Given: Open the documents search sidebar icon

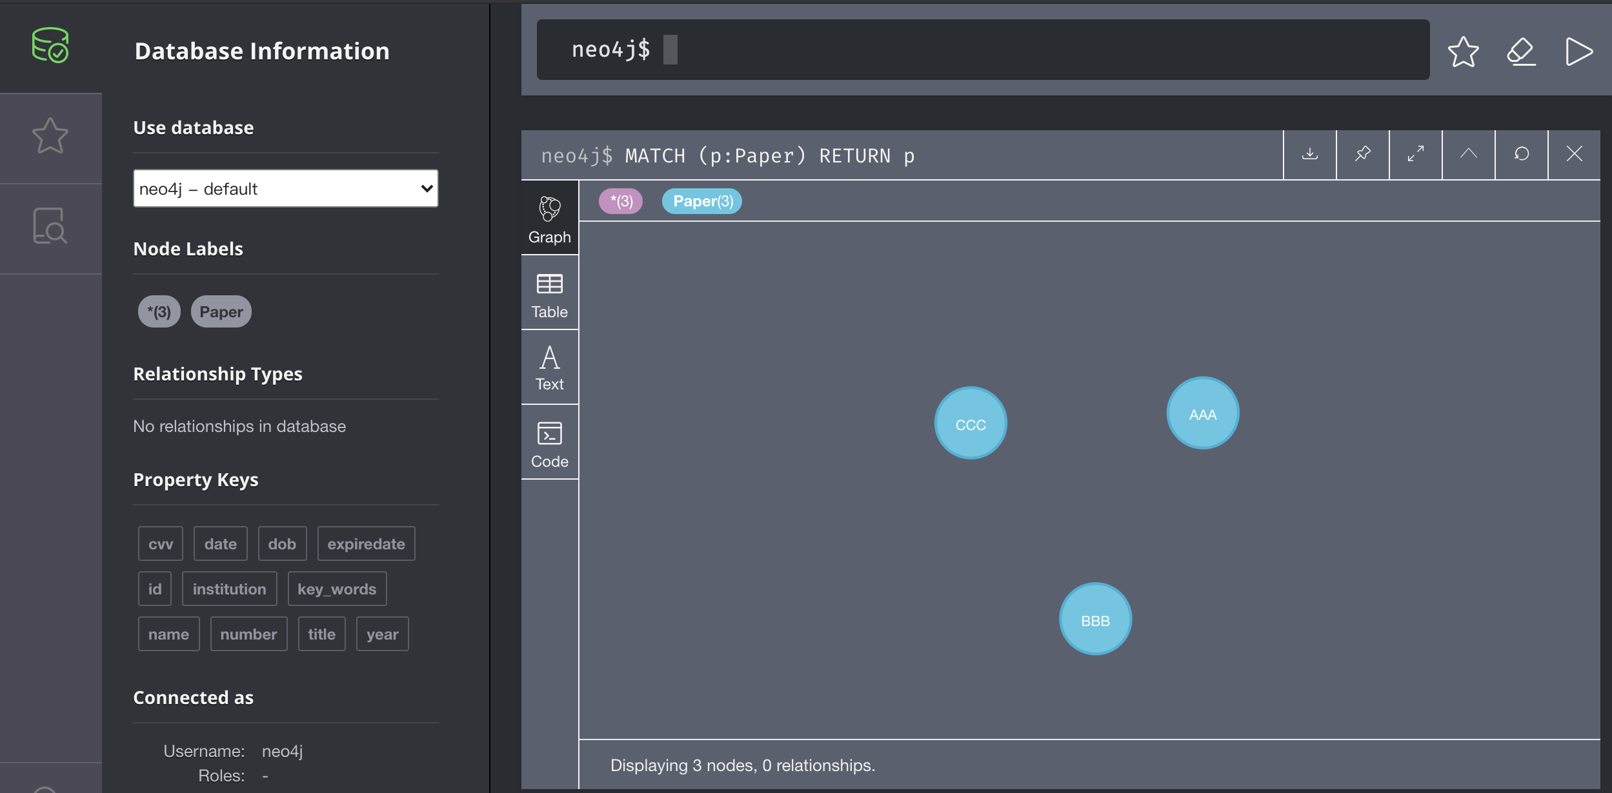Looking at the screenshot, I should [x=50, y=226].
